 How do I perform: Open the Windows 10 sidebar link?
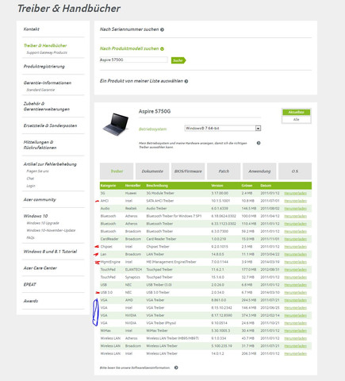click(36, 216)
